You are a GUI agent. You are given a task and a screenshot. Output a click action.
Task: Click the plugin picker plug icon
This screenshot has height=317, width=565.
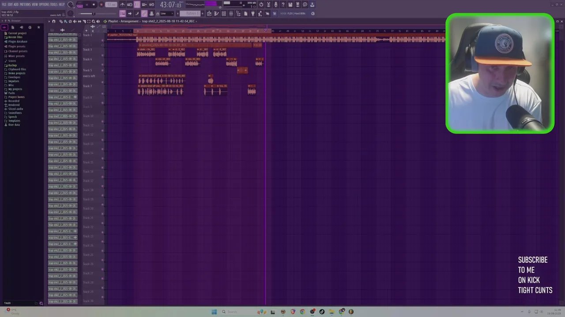coord(253,14)
